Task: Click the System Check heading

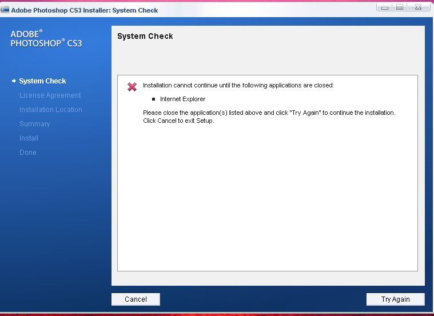Action: 145,36
